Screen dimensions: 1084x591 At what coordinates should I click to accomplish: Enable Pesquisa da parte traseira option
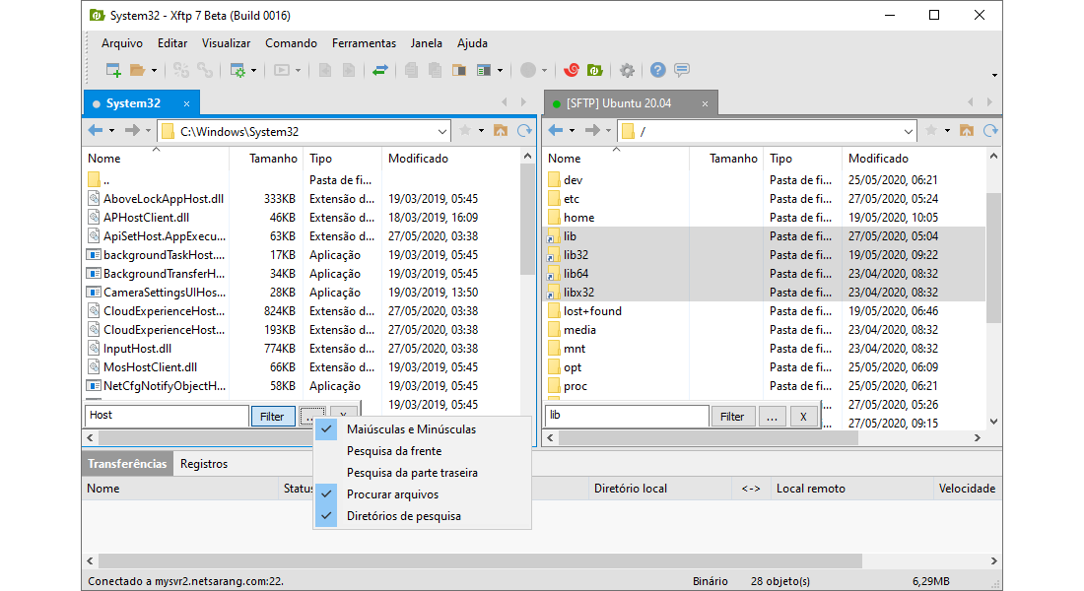tap(423, 473)
